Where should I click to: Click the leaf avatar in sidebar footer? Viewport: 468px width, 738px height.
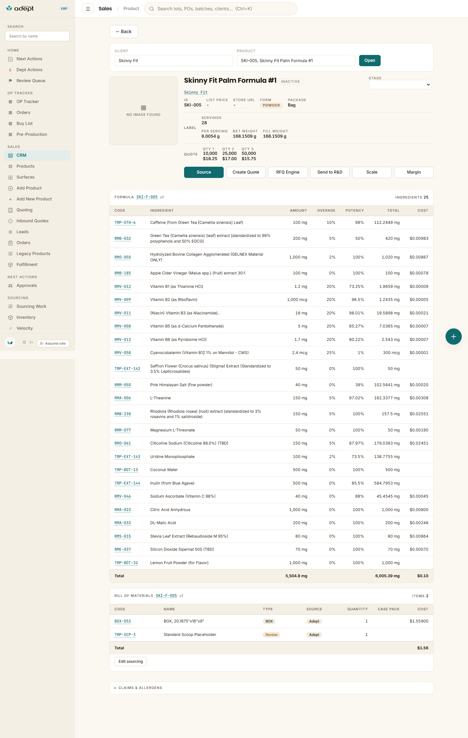pos(10,342)
